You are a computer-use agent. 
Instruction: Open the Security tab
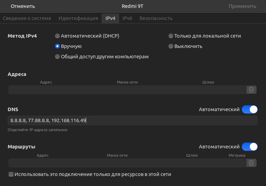click(156, 18)
